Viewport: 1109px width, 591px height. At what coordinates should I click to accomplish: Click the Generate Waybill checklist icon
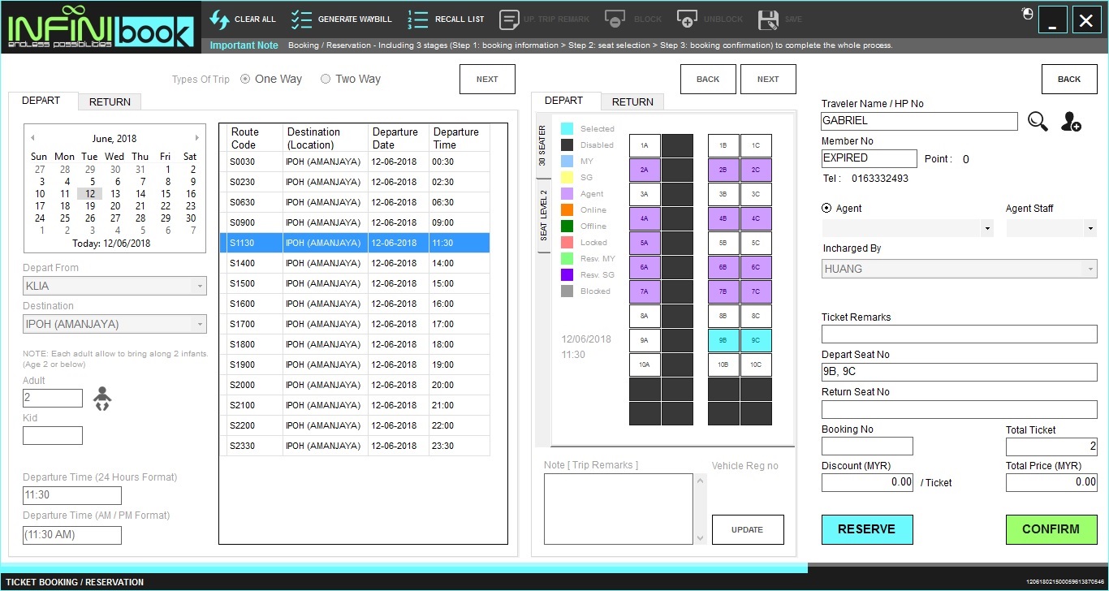coord(301,19)
